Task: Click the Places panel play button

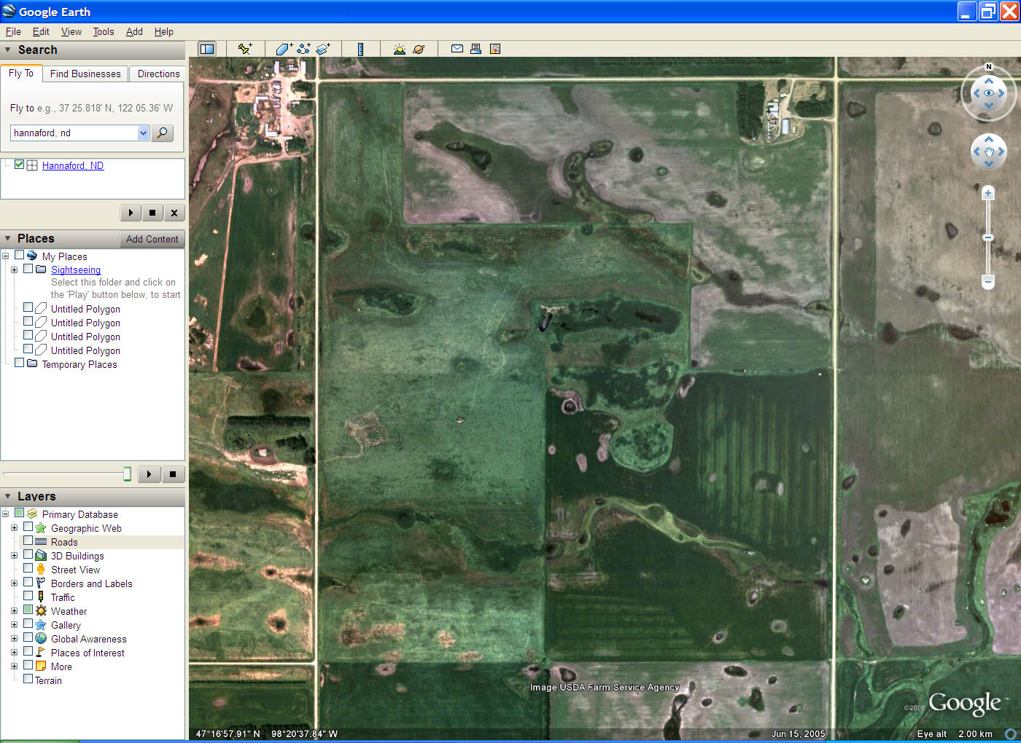Action: (149, 474)
